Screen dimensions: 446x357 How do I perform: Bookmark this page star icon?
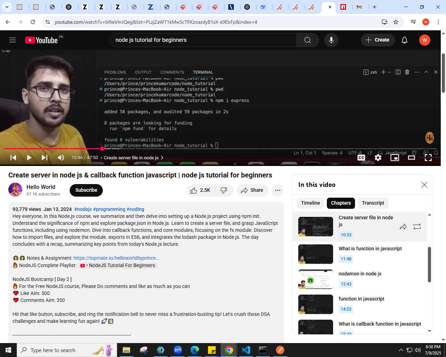[x=396, y=22]
